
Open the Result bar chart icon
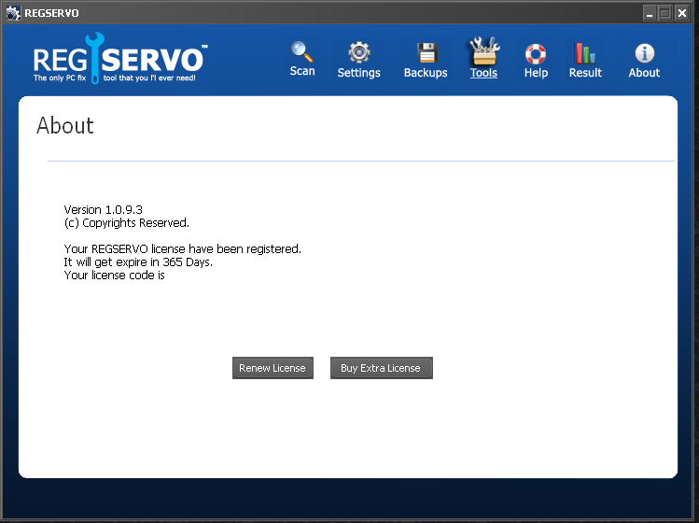click(585, 53)
